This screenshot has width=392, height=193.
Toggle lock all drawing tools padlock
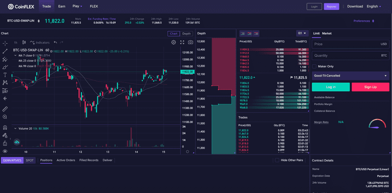point(5,143)
